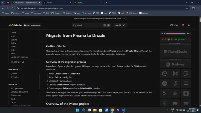Image resolution: width=201 pixels, height=113 pixels.
Task: Open the Railway sponsor banner
Action: point(175,64)
